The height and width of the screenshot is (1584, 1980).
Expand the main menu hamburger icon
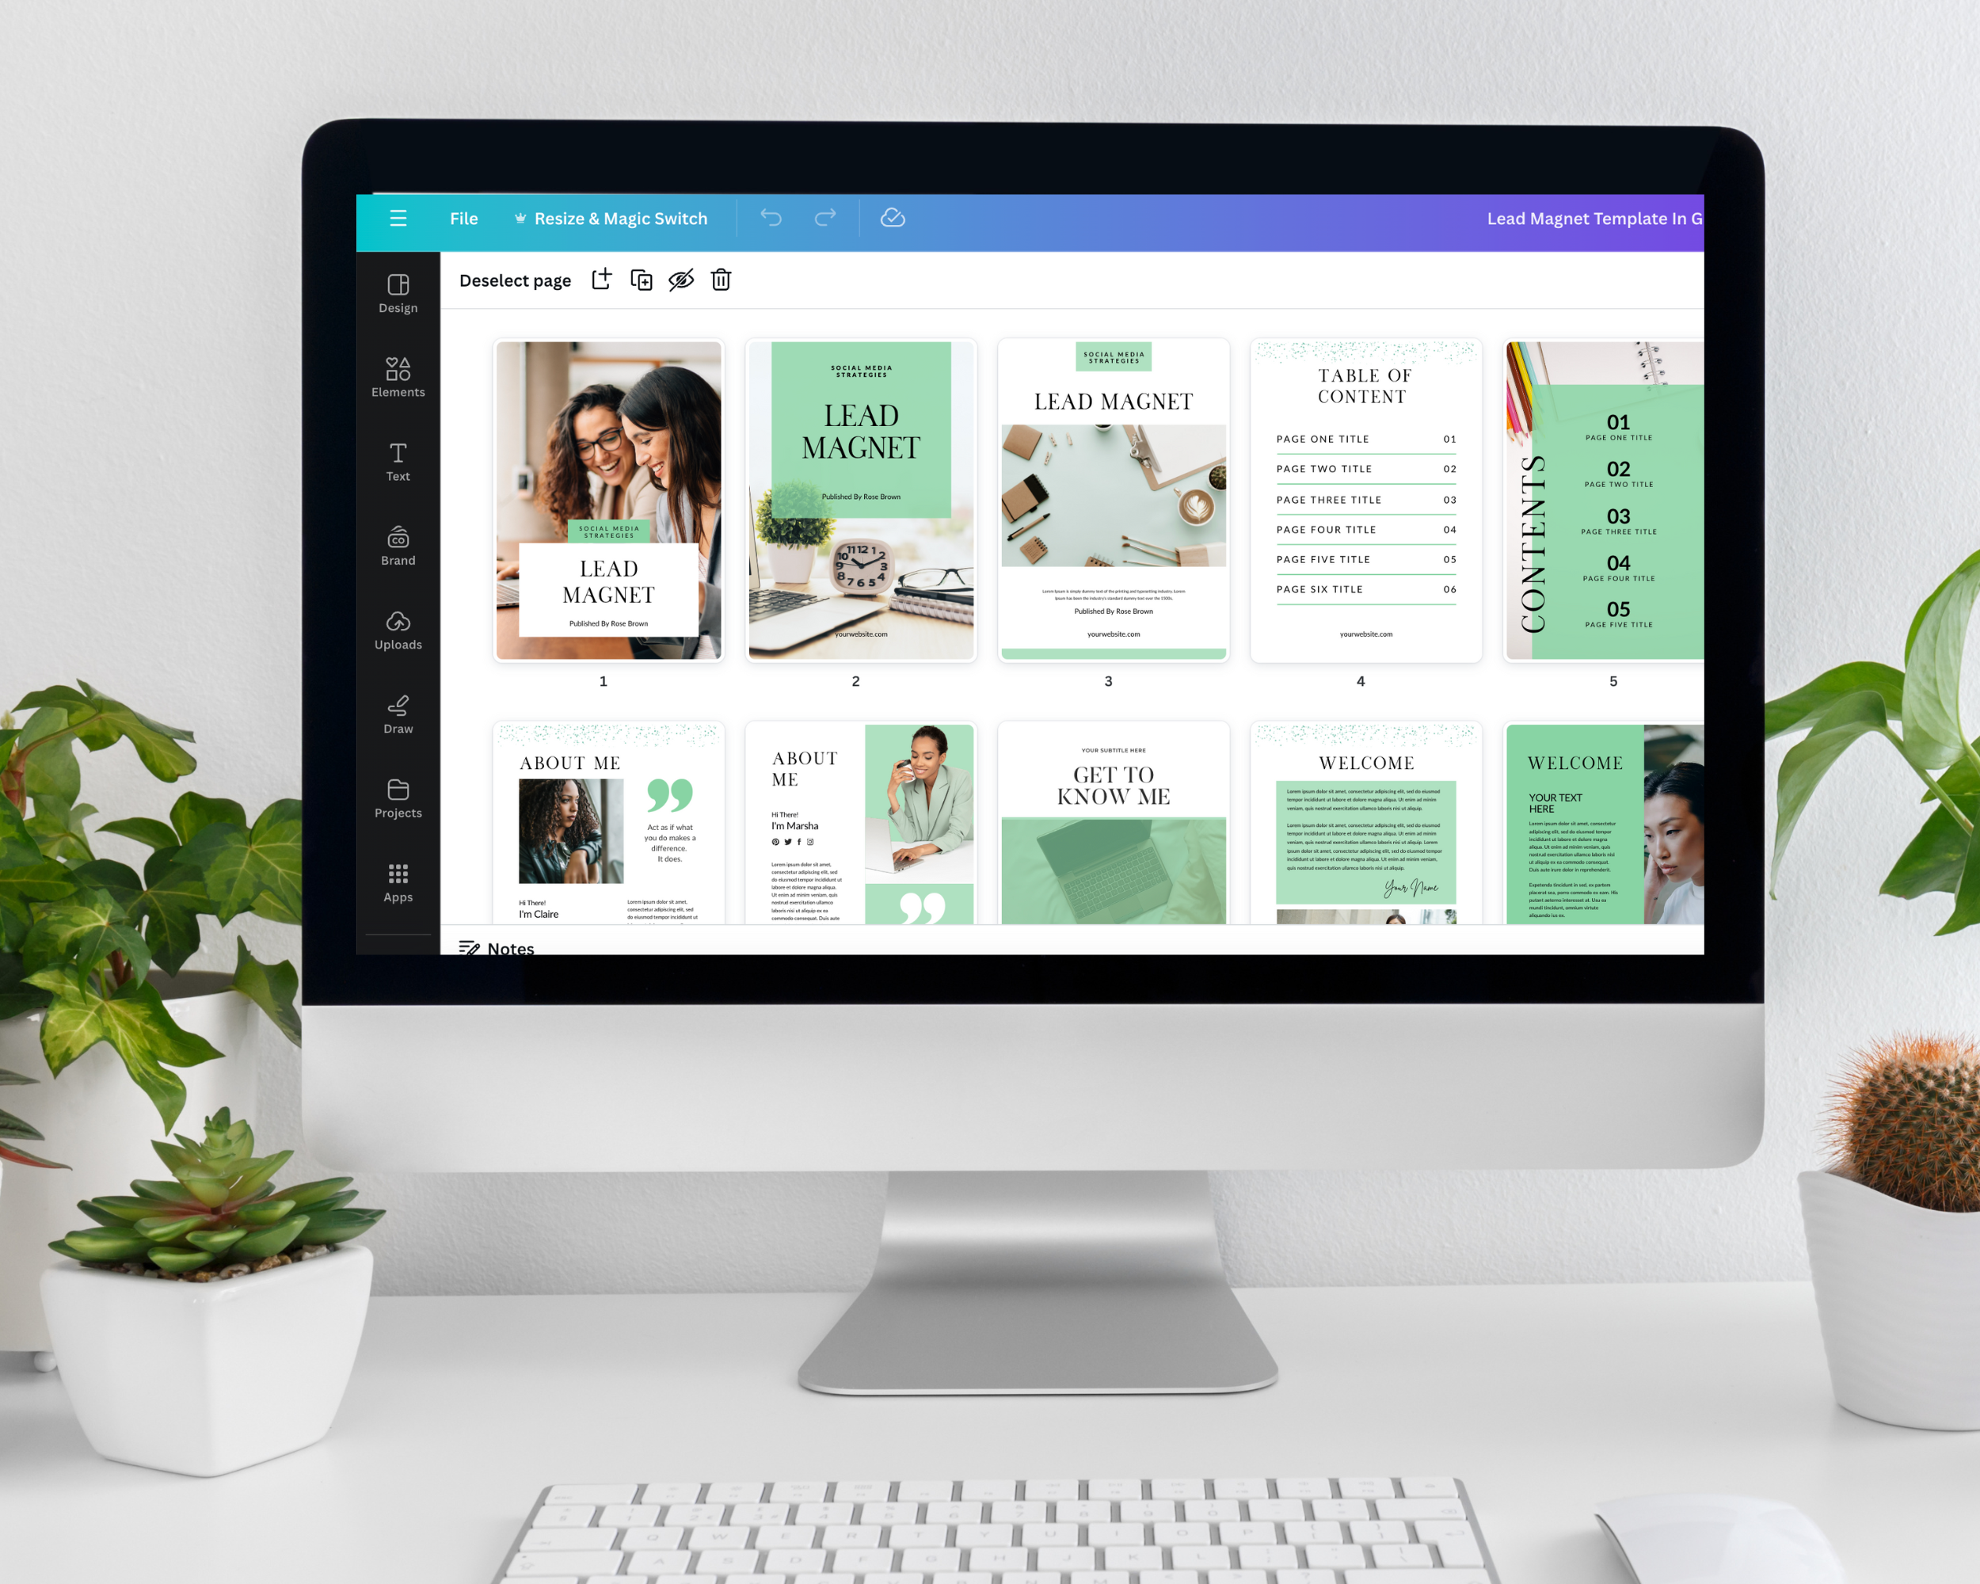pyautogui.click(x=398, y=216)
